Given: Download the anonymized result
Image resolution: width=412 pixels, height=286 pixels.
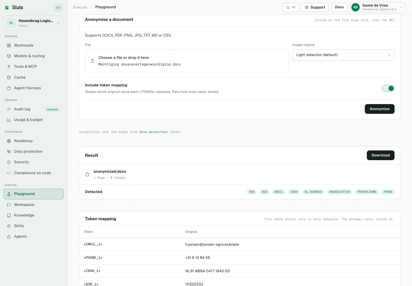Looking at the screenshot, I should click(x=381, y=155).
